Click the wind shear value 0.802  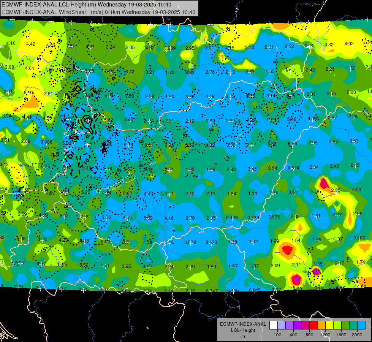359,238
